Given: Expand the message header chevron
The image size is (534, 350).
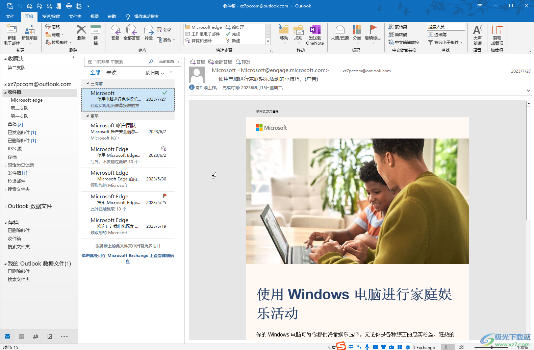Looking at the screenshot, I should click(529, 91).
